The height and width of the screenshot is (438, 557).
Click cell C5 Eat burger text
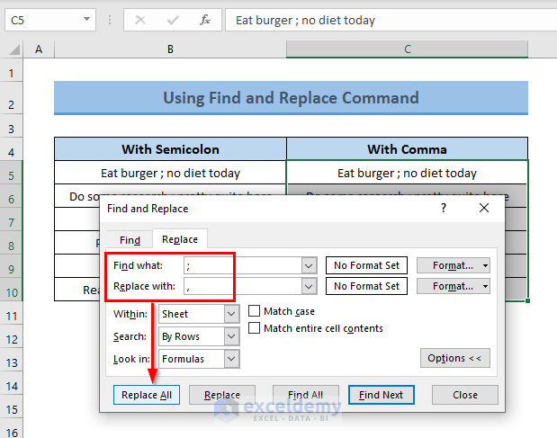pos(407,173)
